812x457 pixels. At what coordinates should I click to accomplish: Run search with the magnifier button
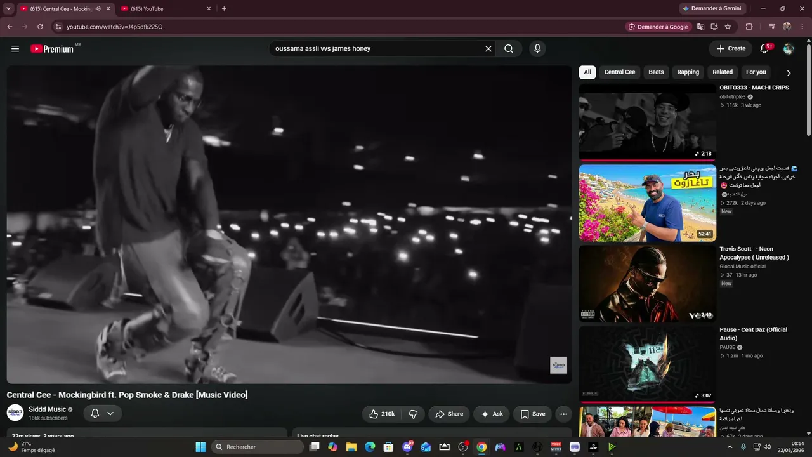point(509,49)
